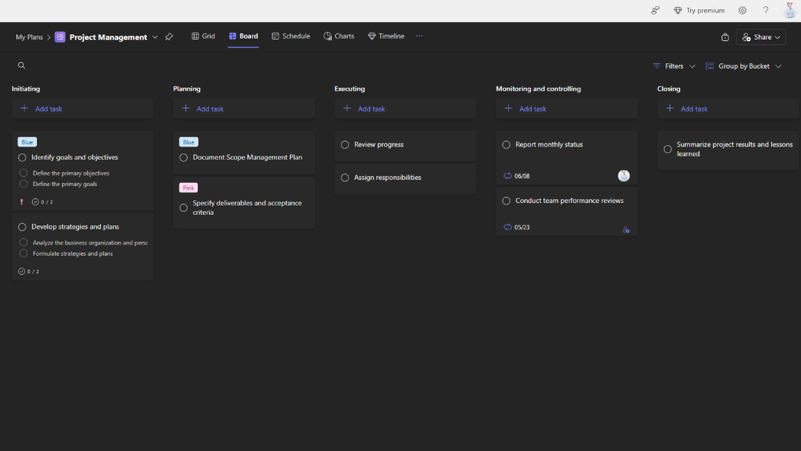
Task: Click checklist 0 / 2 icon on Identify goals card
Action: tap(35, 202)
